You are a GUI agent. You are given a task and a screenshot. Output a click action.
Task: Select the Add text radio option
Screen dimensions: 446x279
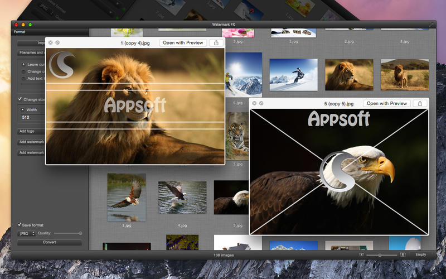coord(23,78)
